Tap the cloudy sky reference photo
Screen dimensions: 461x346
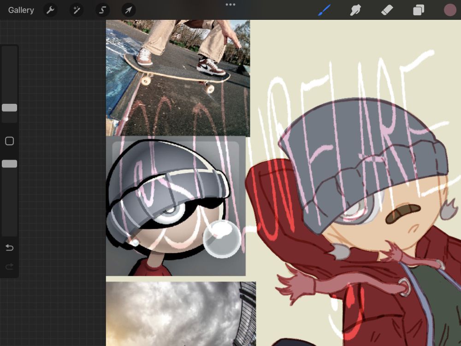click(181, 314)
